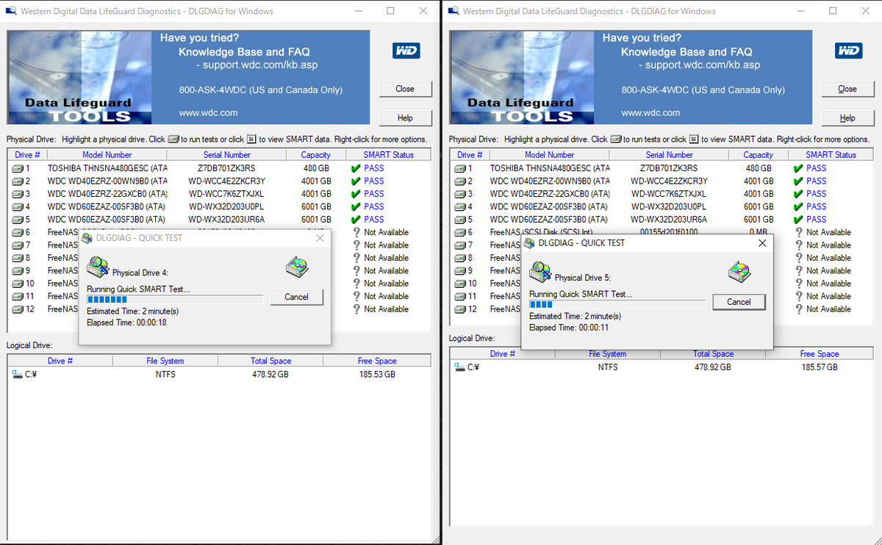Click drive 8 icon in left window

tap(17, 258)
